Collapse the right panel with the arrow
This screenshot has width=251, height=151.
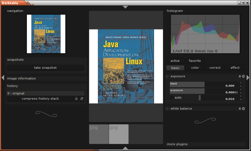pos(248,78)
